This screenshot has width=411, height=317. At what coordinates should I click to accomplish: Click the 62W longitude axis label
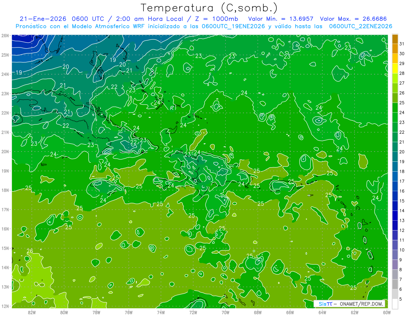tap(354, 312)
